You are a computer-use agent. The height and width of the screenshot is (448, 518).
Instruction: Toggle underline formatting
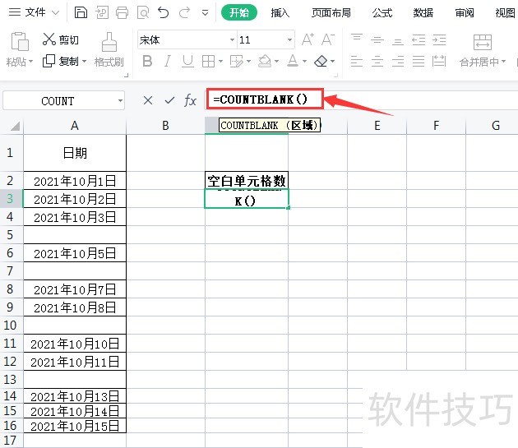(x=188, y=61)
